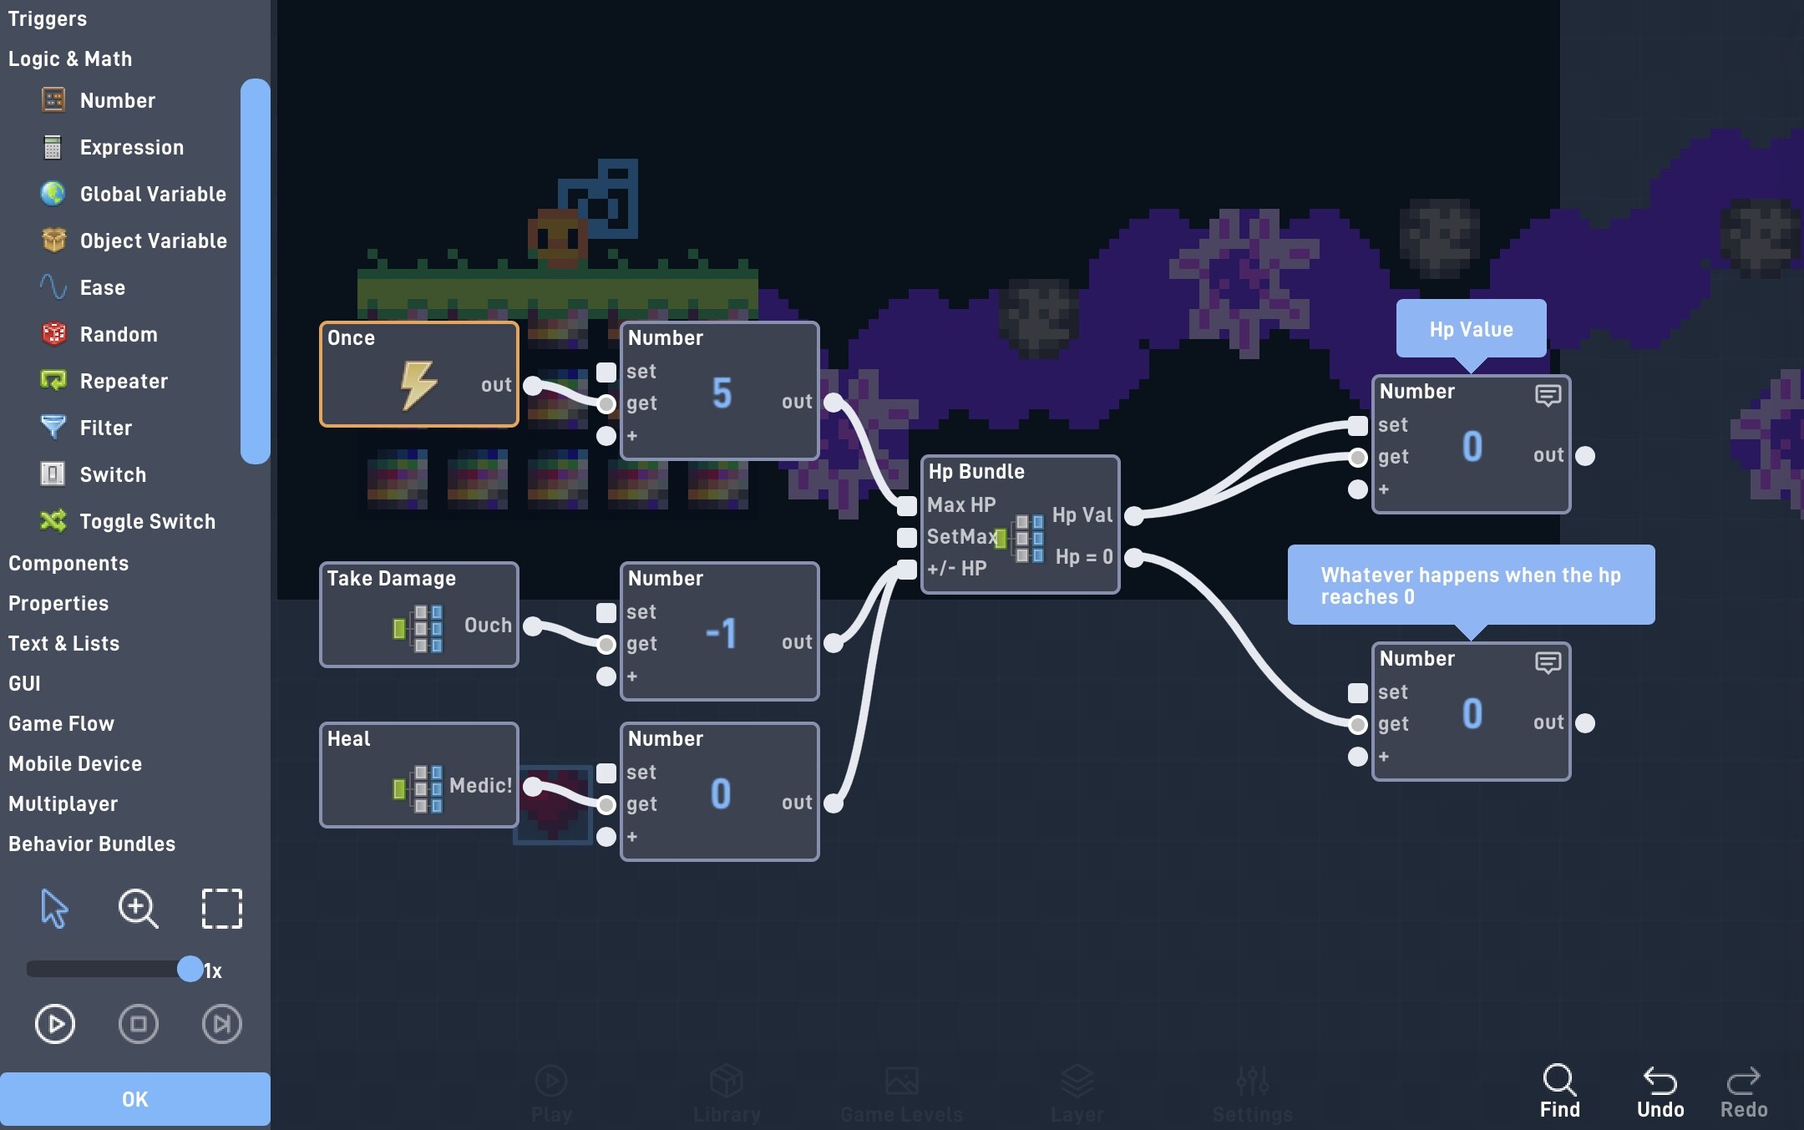Click the 1x zoom slider handle
The image size is (1804, 1130).
tap(190, 969)
